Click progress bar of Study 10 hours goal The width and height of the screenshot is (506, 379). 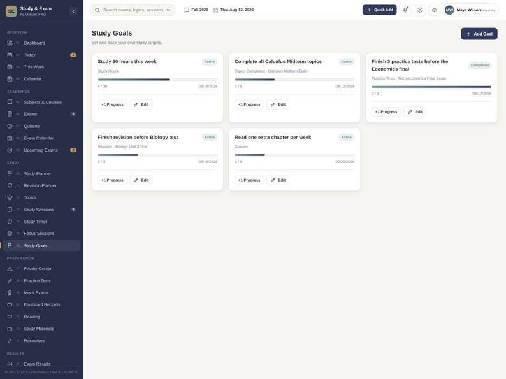click(x=157, y=80)
